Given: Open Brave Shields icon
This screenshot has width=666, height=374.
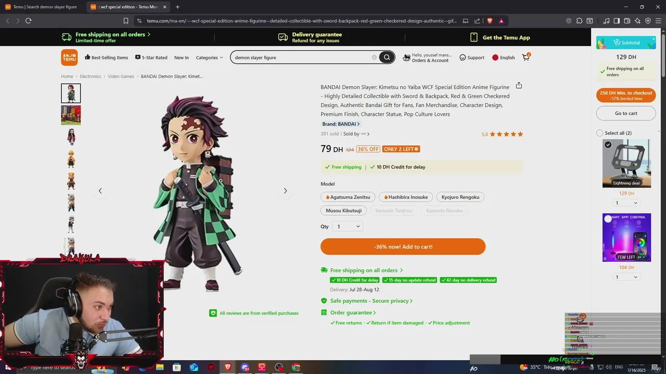Looking at the screenshot, I should pos(490,21).
